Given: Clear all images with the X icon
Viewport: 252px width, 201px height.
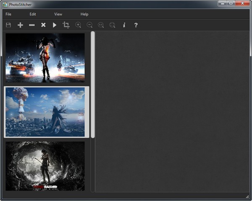Looking at the screenshot, I should click(43, 25).
